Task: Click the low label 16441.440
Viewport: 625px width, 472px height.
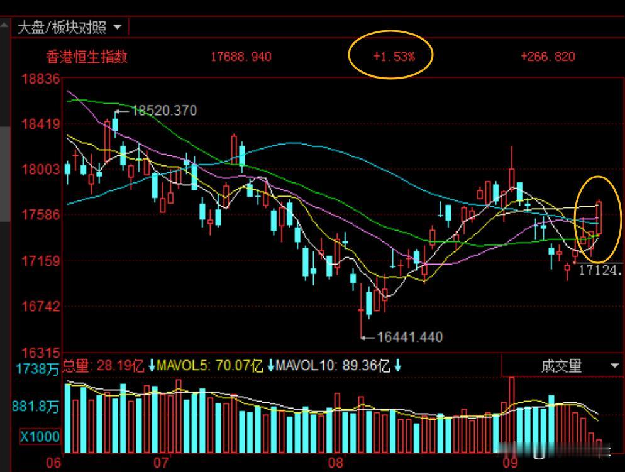Action: click(410, 337)
